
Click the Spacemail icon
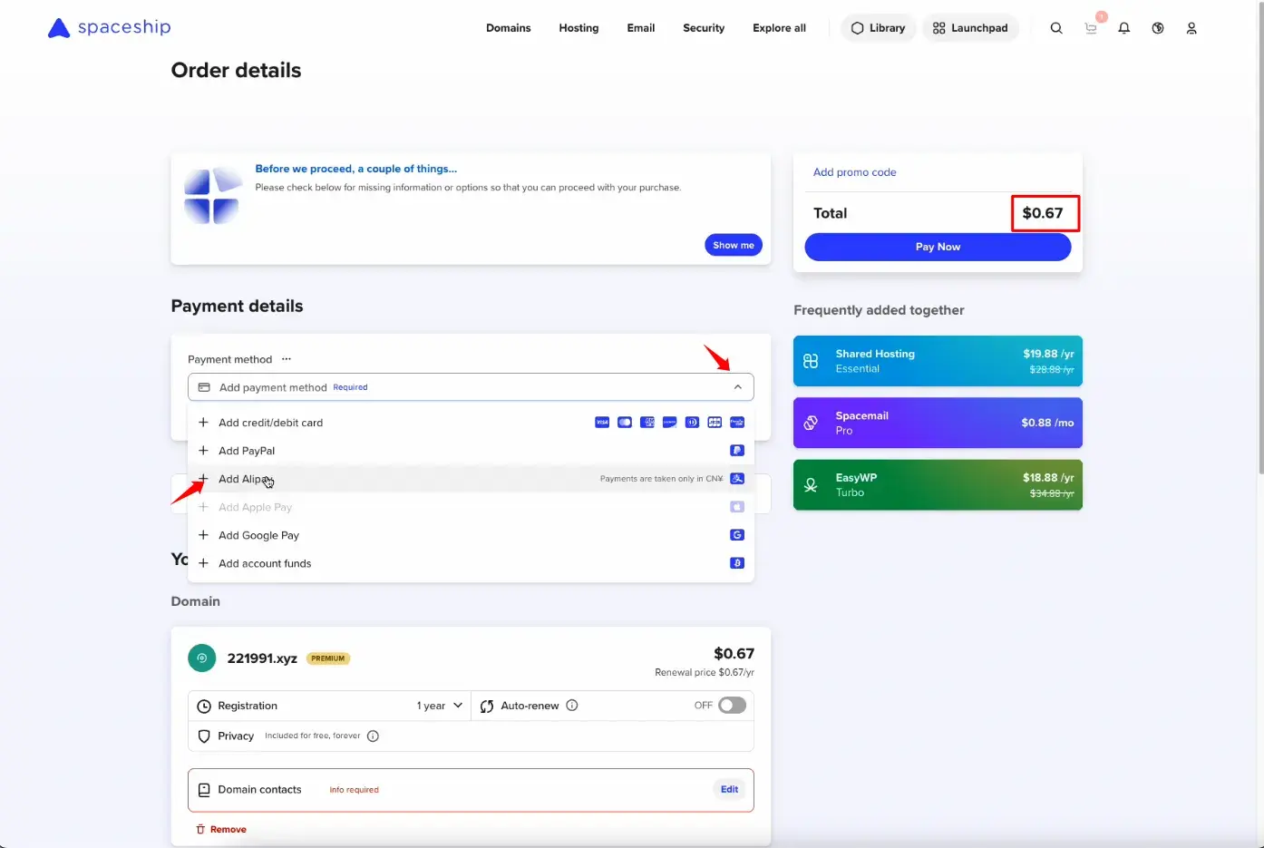point(811,423)
